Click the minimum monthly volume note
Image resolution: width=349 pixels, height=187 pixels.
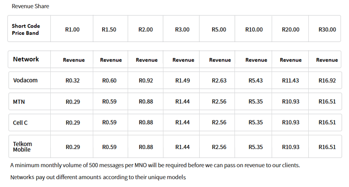(x=155, y=165)
